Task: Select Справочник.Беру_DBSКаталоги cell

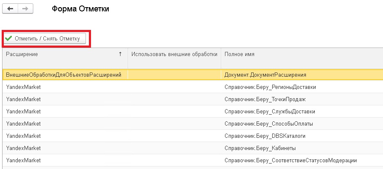Action: click(x=302, y=136)
